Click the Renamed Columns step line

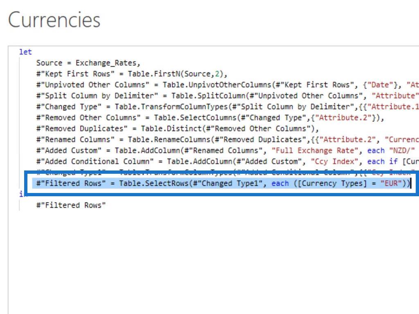pyautogui.click(x=228, y=139)
